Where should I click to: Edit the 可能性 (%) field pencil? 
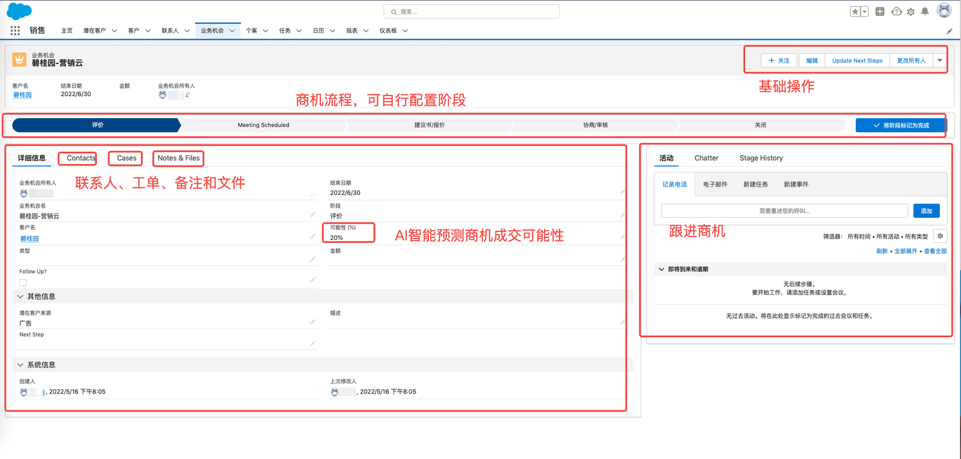coord(623,237)
